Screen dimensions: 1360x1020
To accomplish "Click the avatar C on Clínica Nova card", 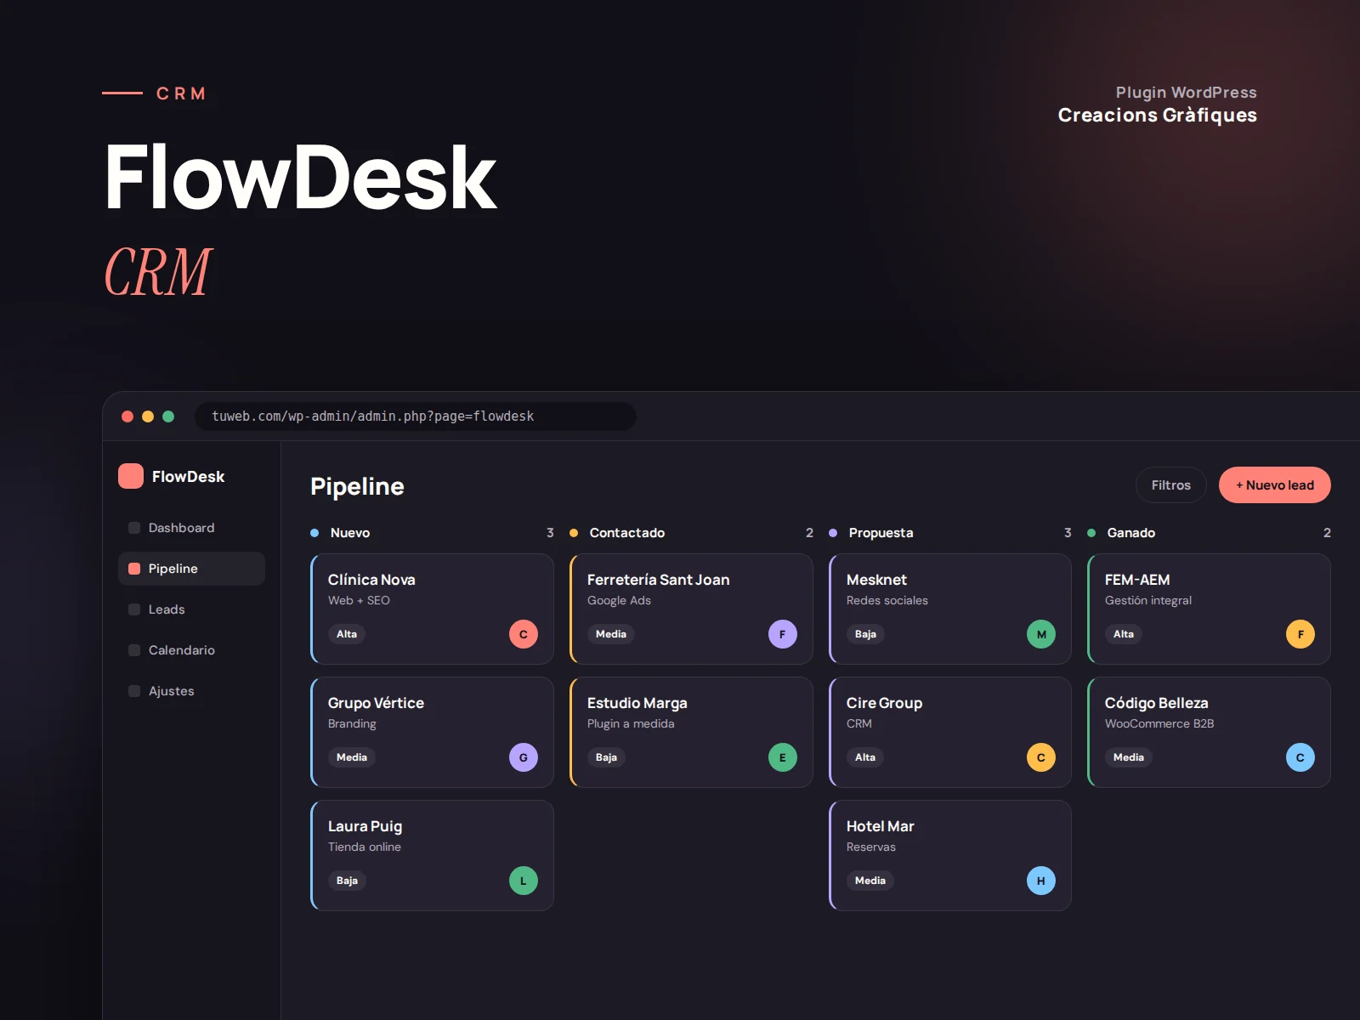I will tap(524, 634).
